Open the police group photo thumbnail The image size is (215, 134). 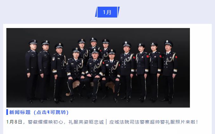tap(98, 68)
